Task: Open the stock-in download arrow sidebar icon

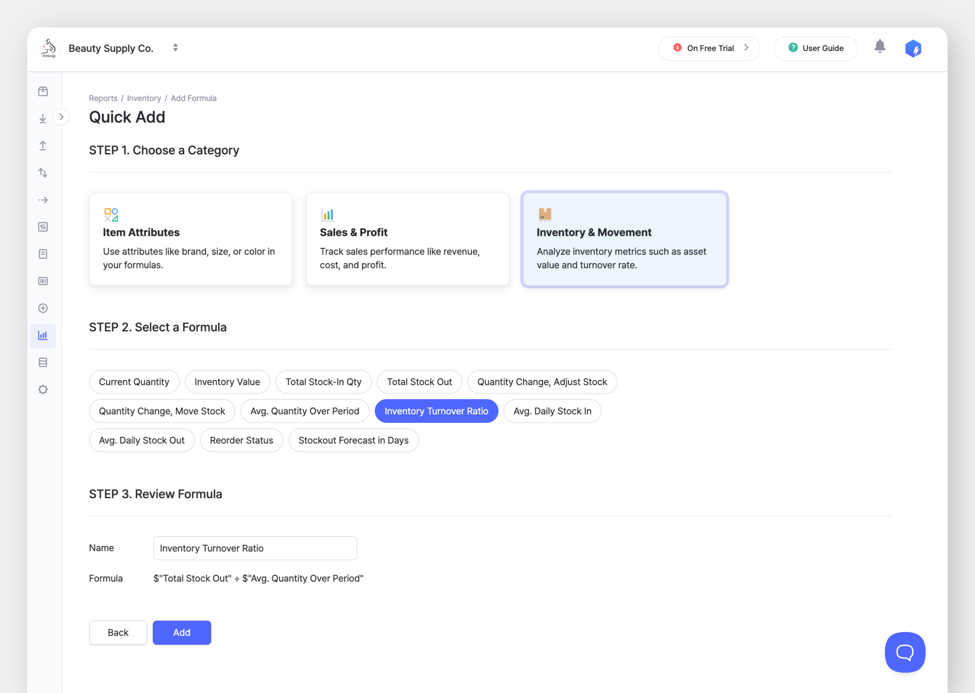Action: click(x=43, y=119)
